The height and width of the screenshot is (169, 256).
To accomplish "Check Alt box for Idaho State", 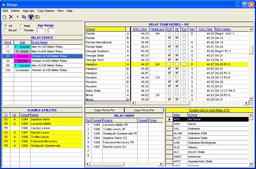I will click(x=177, y=90).
